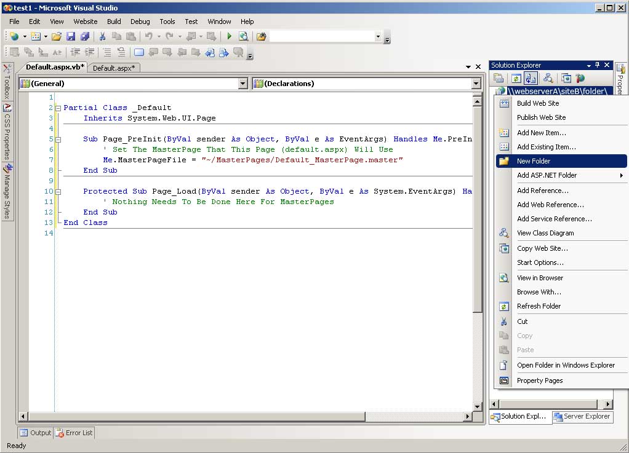
Task: Choose Property Pages menu entry
Action: coord(561,380)
